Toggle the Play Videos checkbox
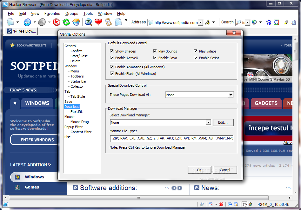 [196, 51]
